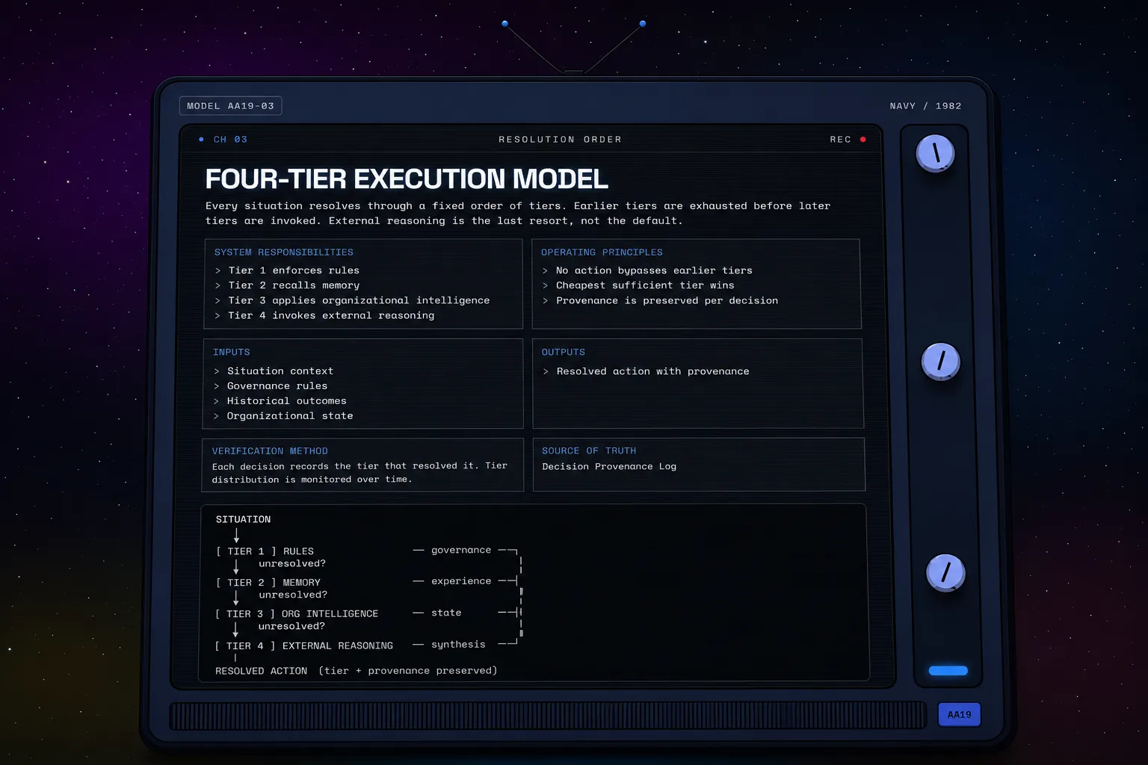This screenshot has width=1148, height=765.
Task: Turn the bottom dial knob
Action: click(945, 573)
